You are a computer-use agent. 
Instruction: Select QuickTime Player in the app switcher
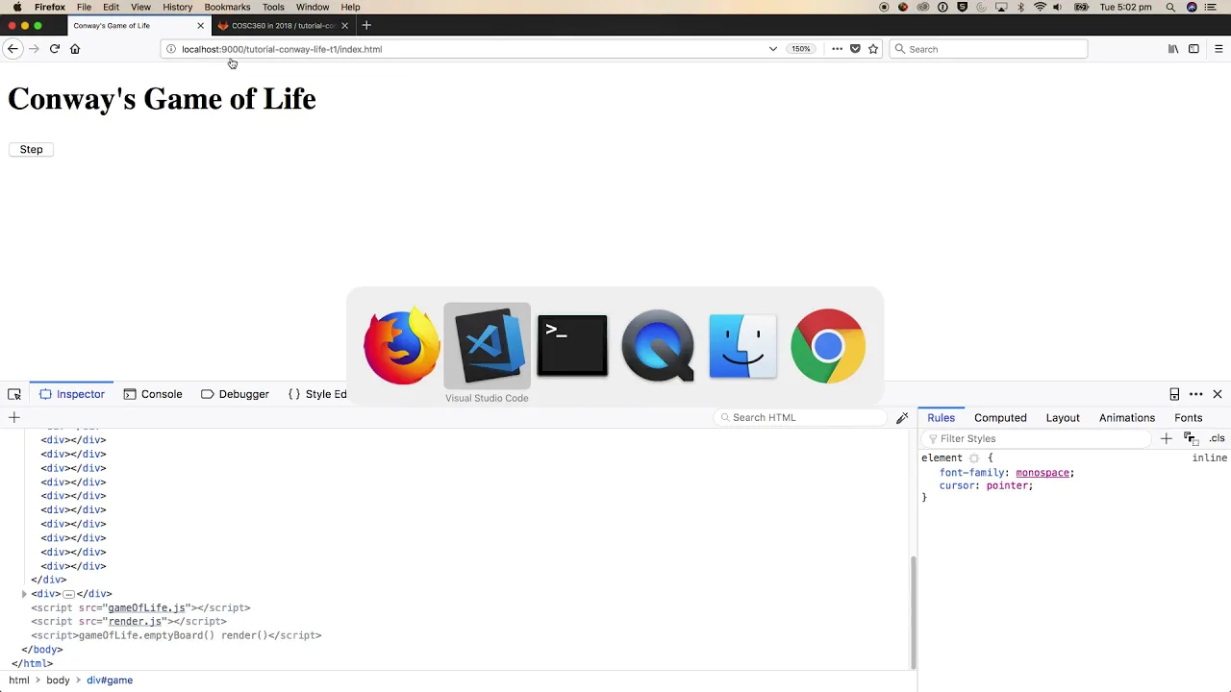coord(658,346)
